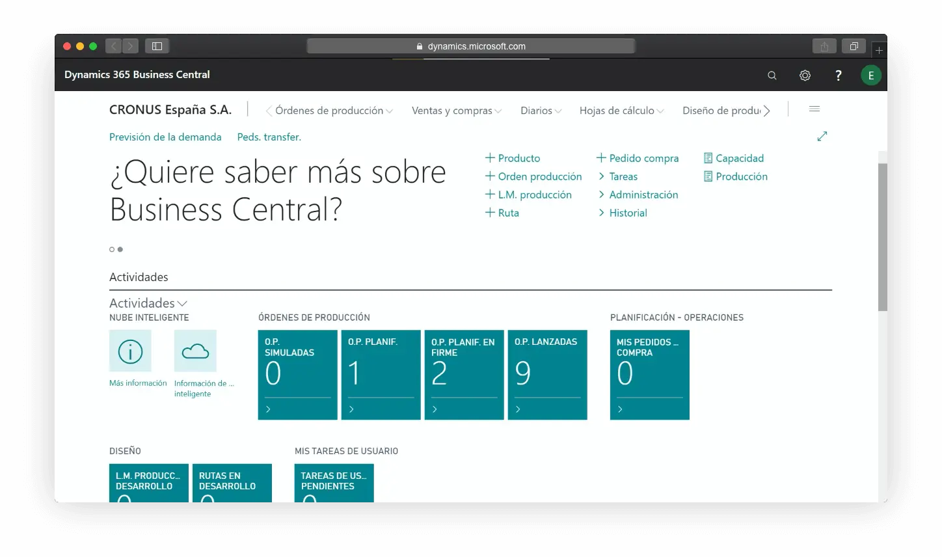Image resolution: width=942 pixels, height=557 pixels.
Task: Expand page using the diagonal arrows icon
Action: [822, 136]
